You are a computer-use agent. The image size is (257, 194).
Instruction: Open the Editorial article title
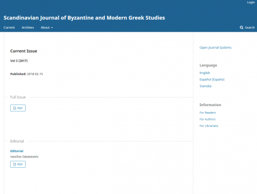[x=17, y=151]
